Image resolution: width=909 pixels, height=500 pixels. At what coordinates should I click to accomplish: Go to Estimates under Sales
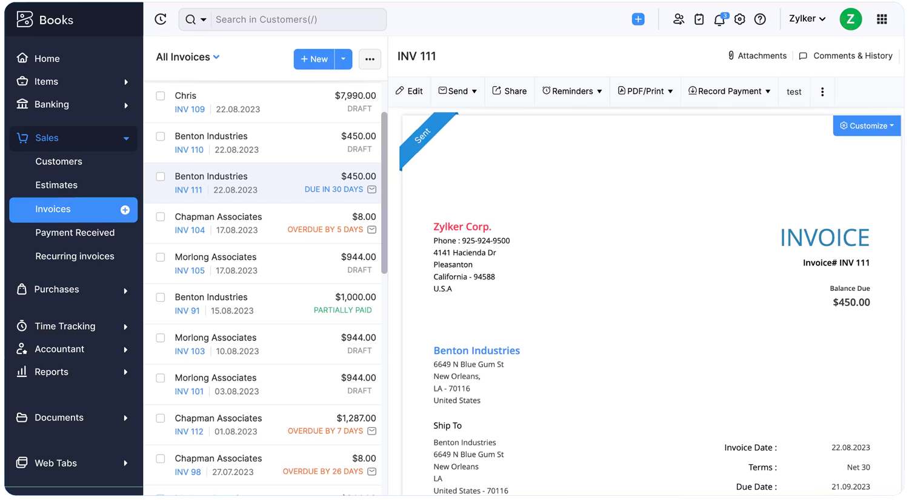[56, 185]
